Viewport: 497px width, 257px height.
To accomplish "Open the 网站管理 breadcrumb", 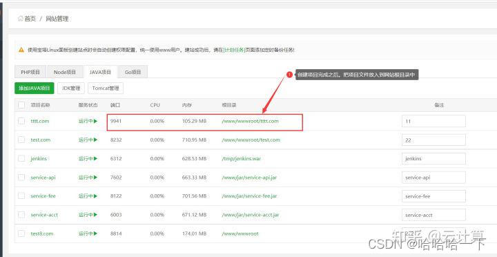I will point(57,19).
